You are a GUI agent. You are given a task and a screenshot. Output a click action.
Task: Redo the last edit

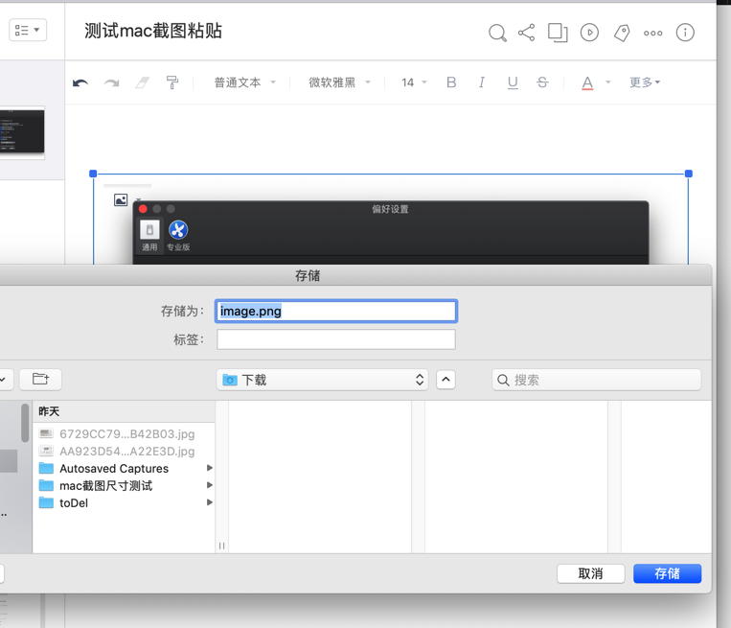pyautogui.click(x=111, y=83)
